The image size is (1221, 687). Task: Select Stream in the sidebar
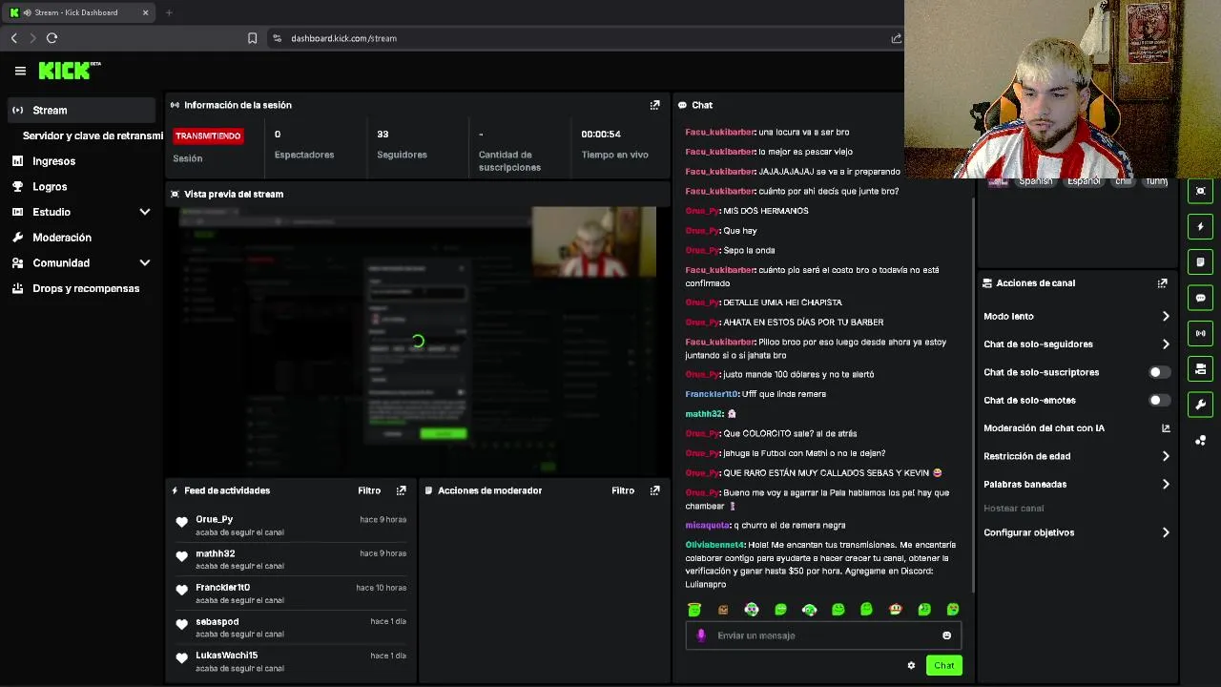[81, 110]
